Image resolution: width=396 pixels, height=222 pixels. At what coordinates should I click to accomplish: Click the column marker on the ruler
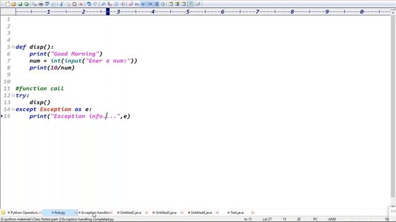coord(108,12)
